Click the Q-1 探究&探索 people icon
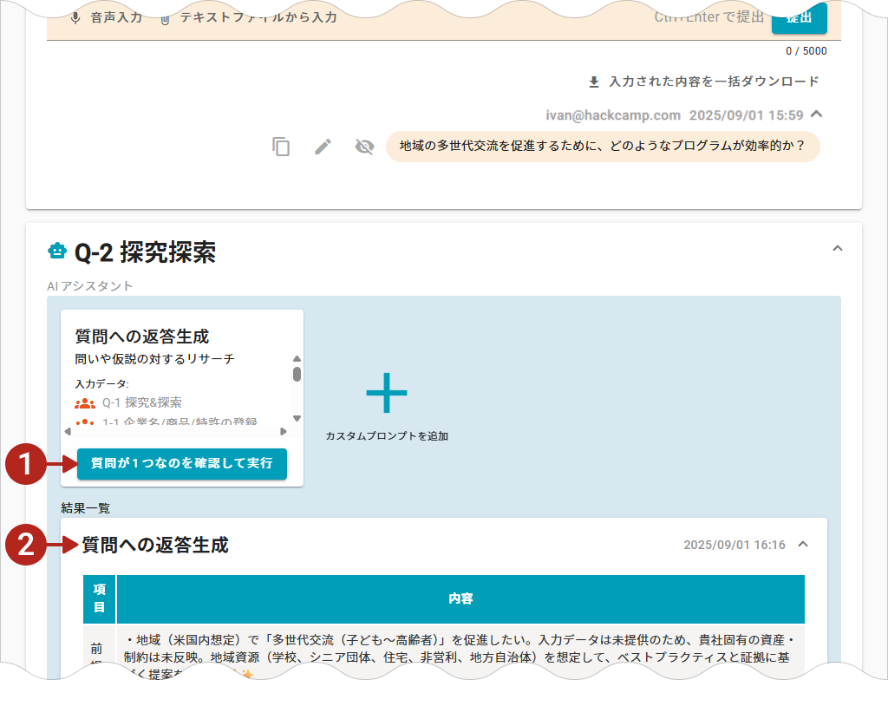Image resolution: width=888 pixels, height=706 pixels. [x=85, y=402]
